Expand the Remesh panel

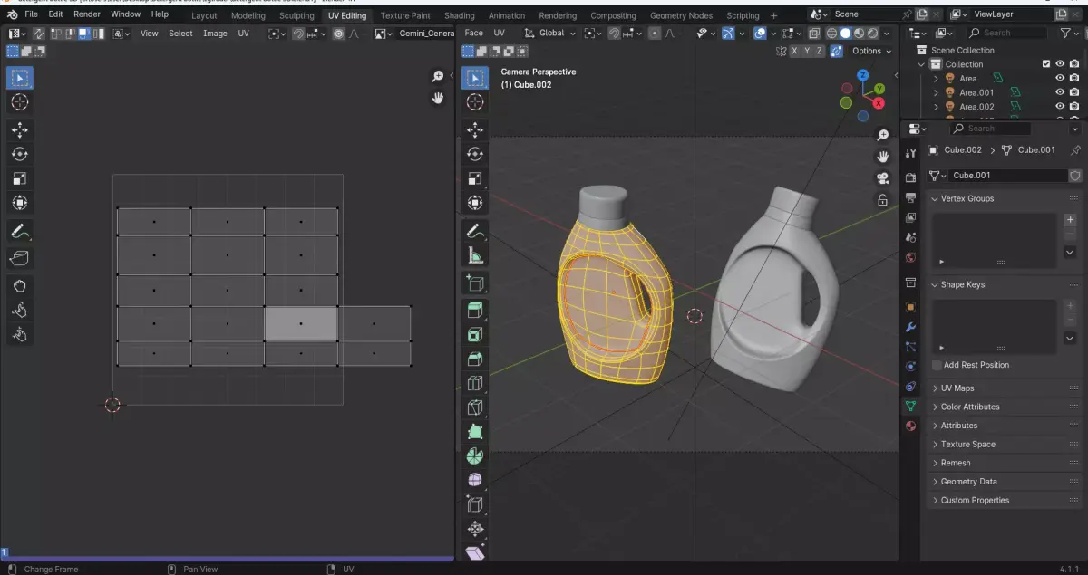click(x=1006, y=463)
